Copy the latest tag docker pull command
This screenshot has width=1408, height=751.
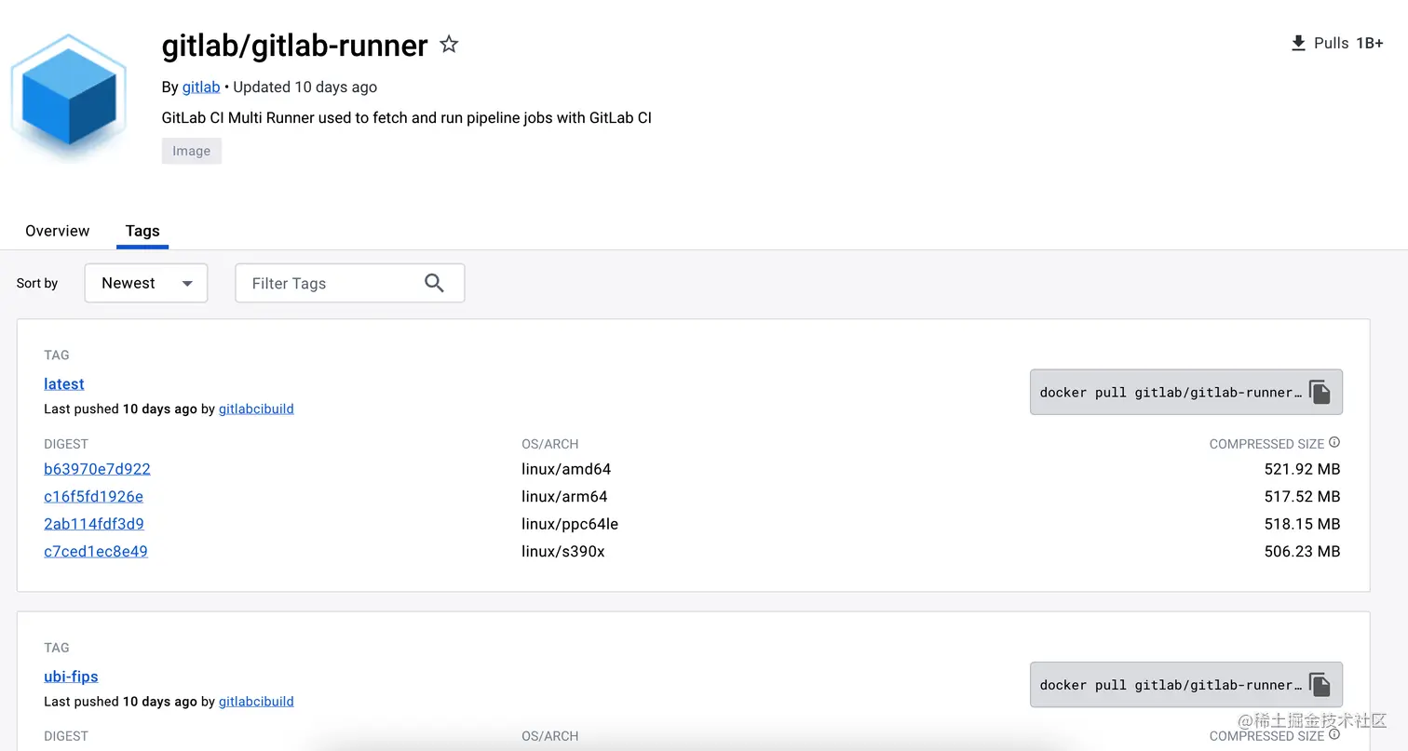click(x=1320, y=392)
